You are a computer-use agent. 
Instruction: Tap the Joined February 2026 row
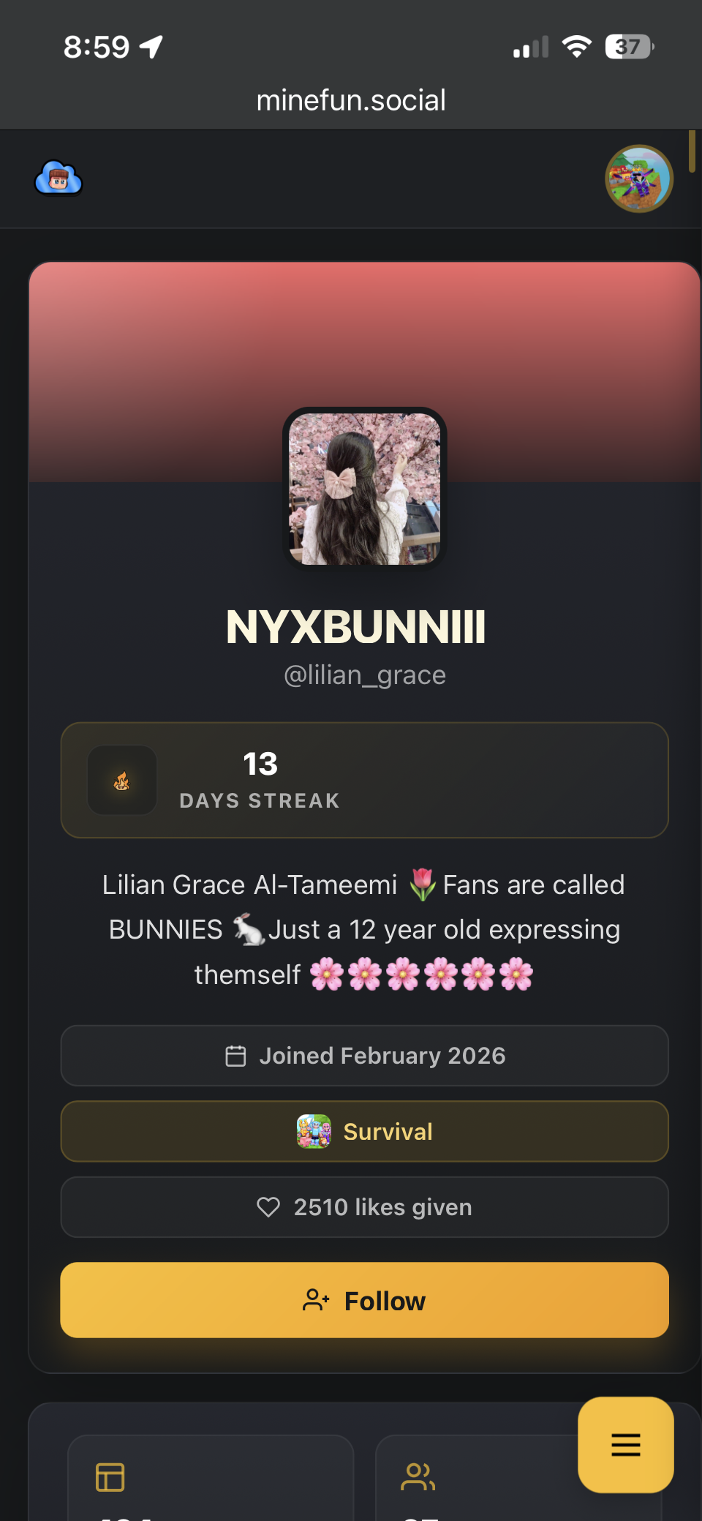(x=364, y=1056)
